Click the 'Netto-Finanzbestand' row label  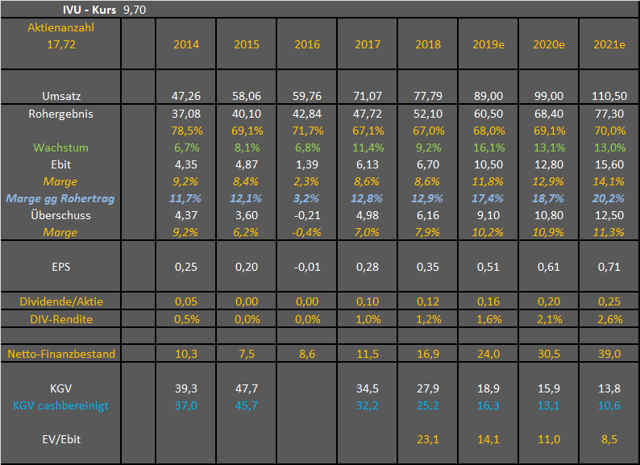point(61,354)
